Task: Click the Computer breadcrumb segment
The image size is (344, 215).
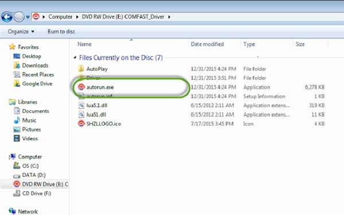Action: click(60, 17)
